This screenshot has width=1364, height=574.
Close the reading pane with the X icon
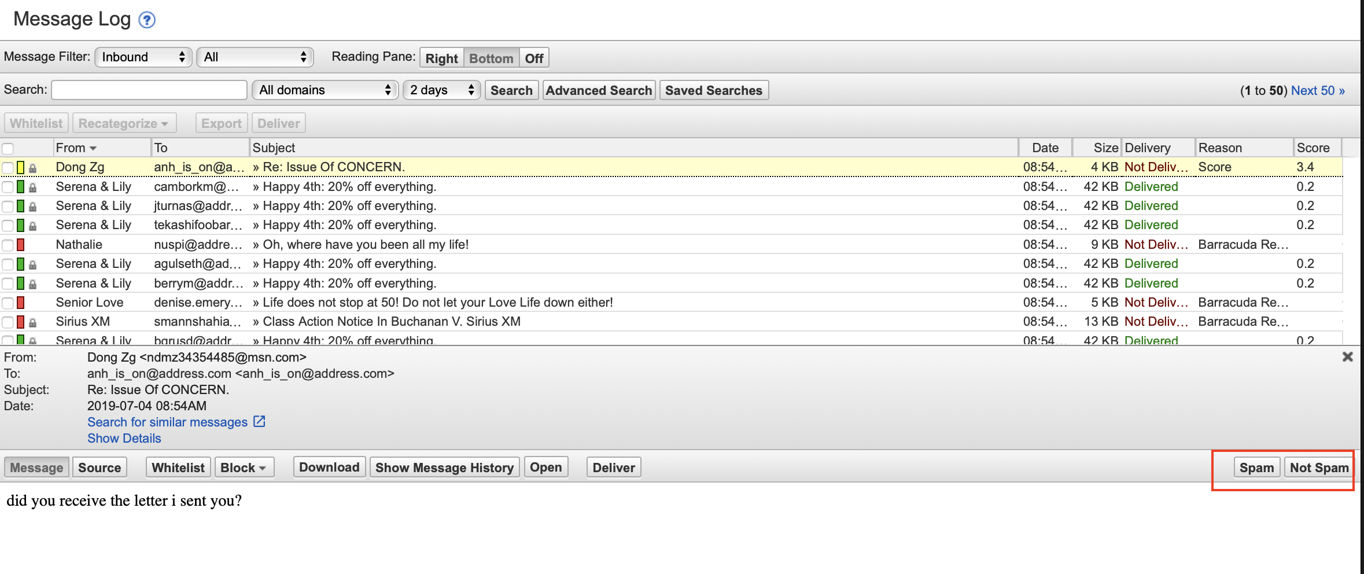point(1347,357)
